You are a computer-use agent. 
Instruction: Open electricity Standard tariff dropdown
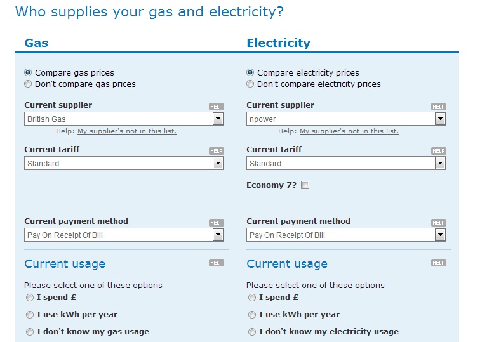point(346,164)
